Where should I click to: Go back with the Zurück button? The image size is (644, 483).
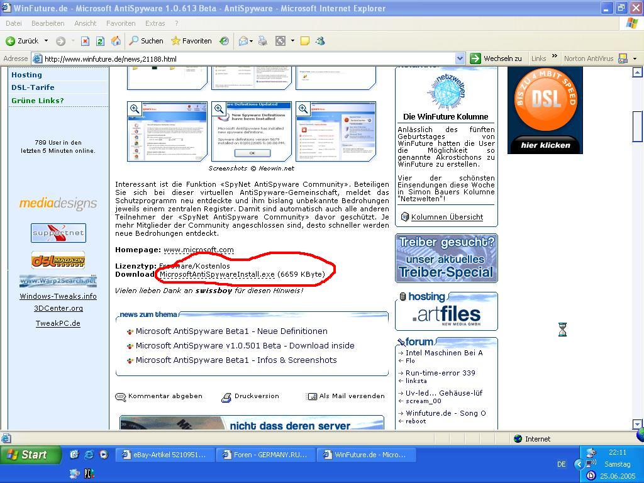(22, 41)
